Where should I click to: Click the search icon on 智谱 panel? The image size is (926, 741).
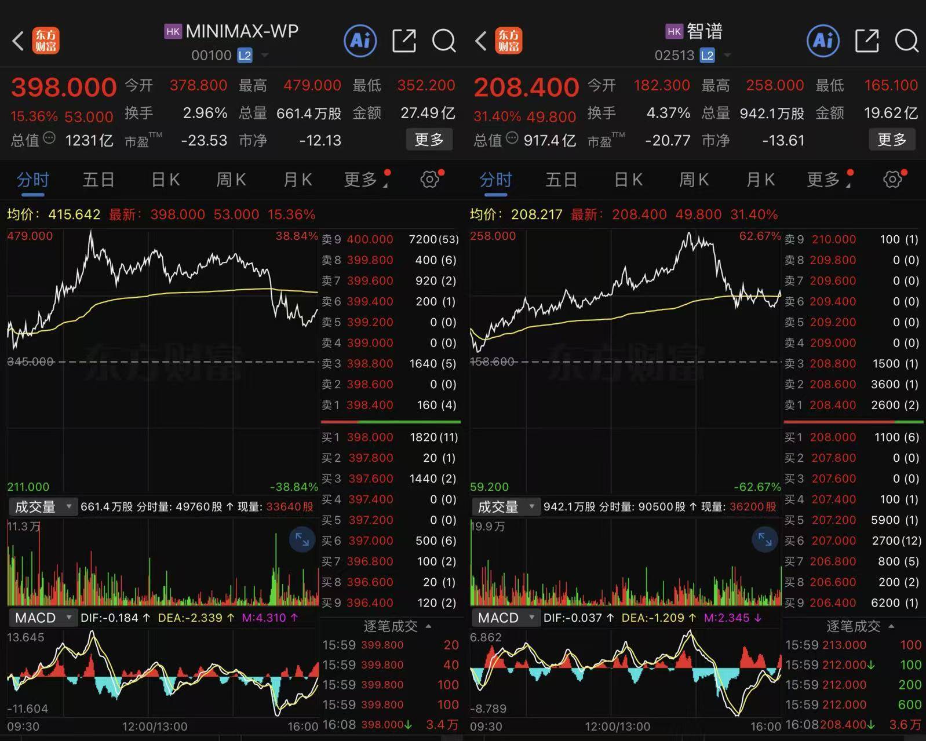tap(906, 41)
